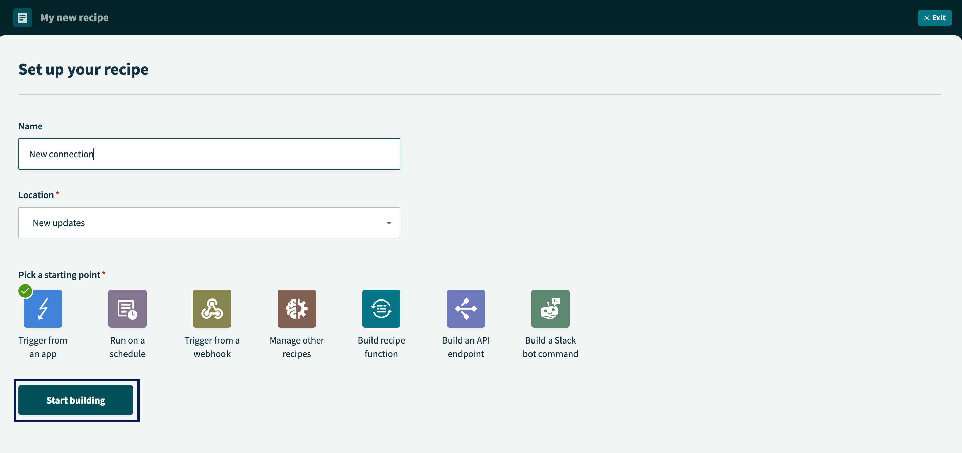Choose the Run on a schedule icon
This screenshot has width=962, height=453.
pos(127,308)
